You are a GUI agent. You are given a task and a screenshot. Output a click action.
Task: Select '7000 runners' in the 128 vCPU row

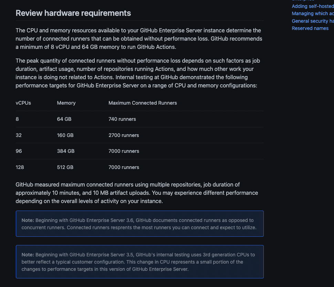pos(124,167)
